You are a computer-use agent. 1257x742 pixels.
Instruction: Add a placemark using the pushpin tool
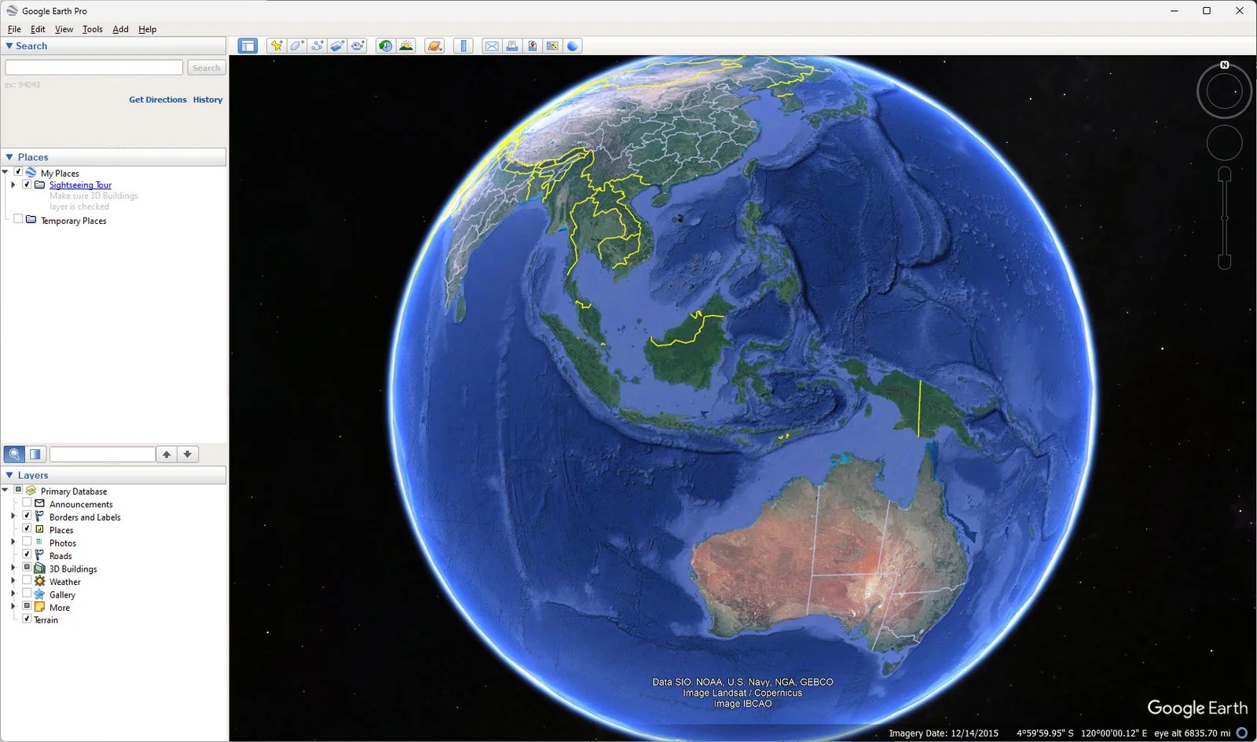tap(277, 46)
